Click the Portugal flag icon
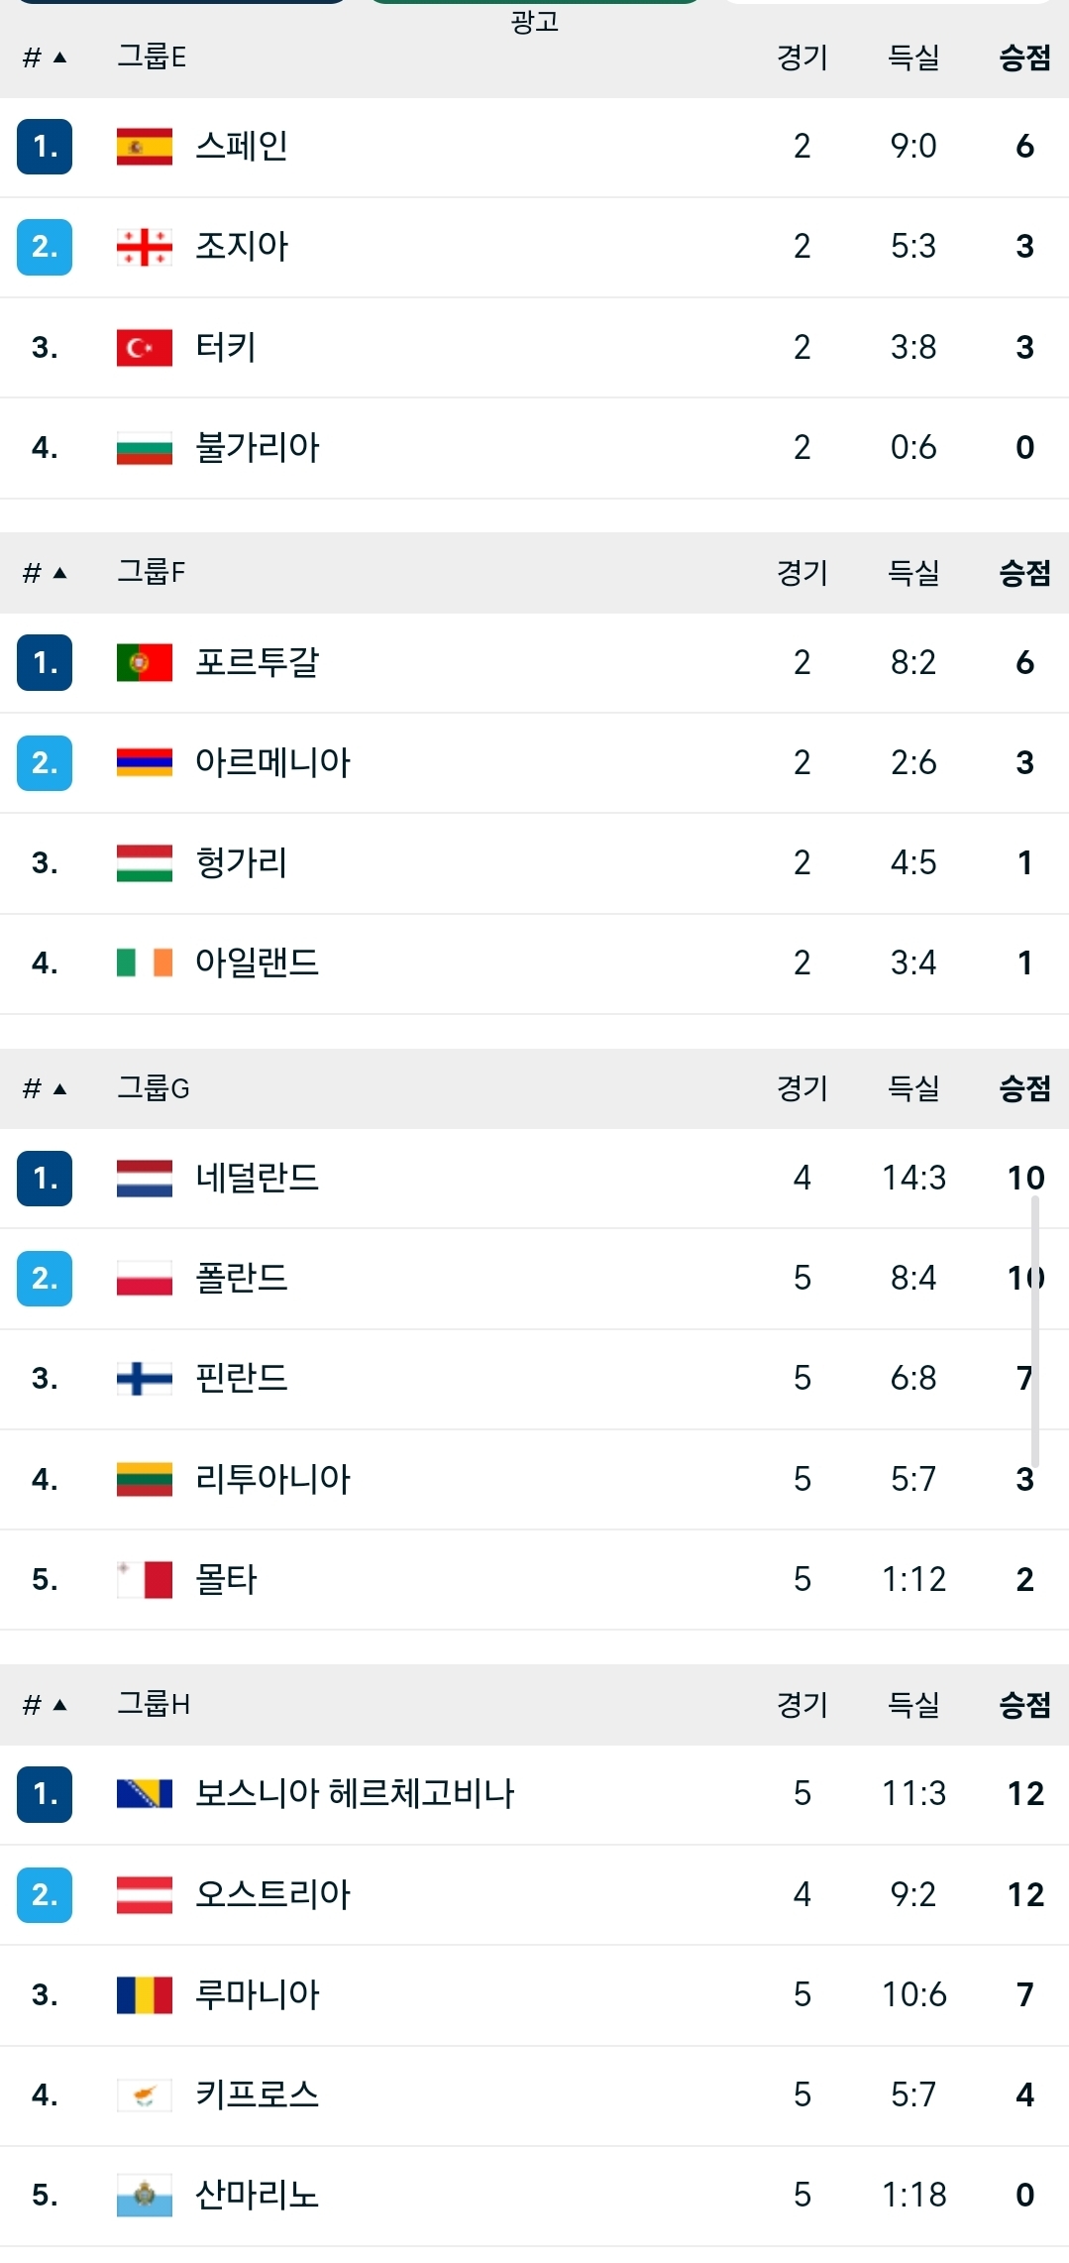This screenshot has width=1069, height=2263. [x=144, y=662]
